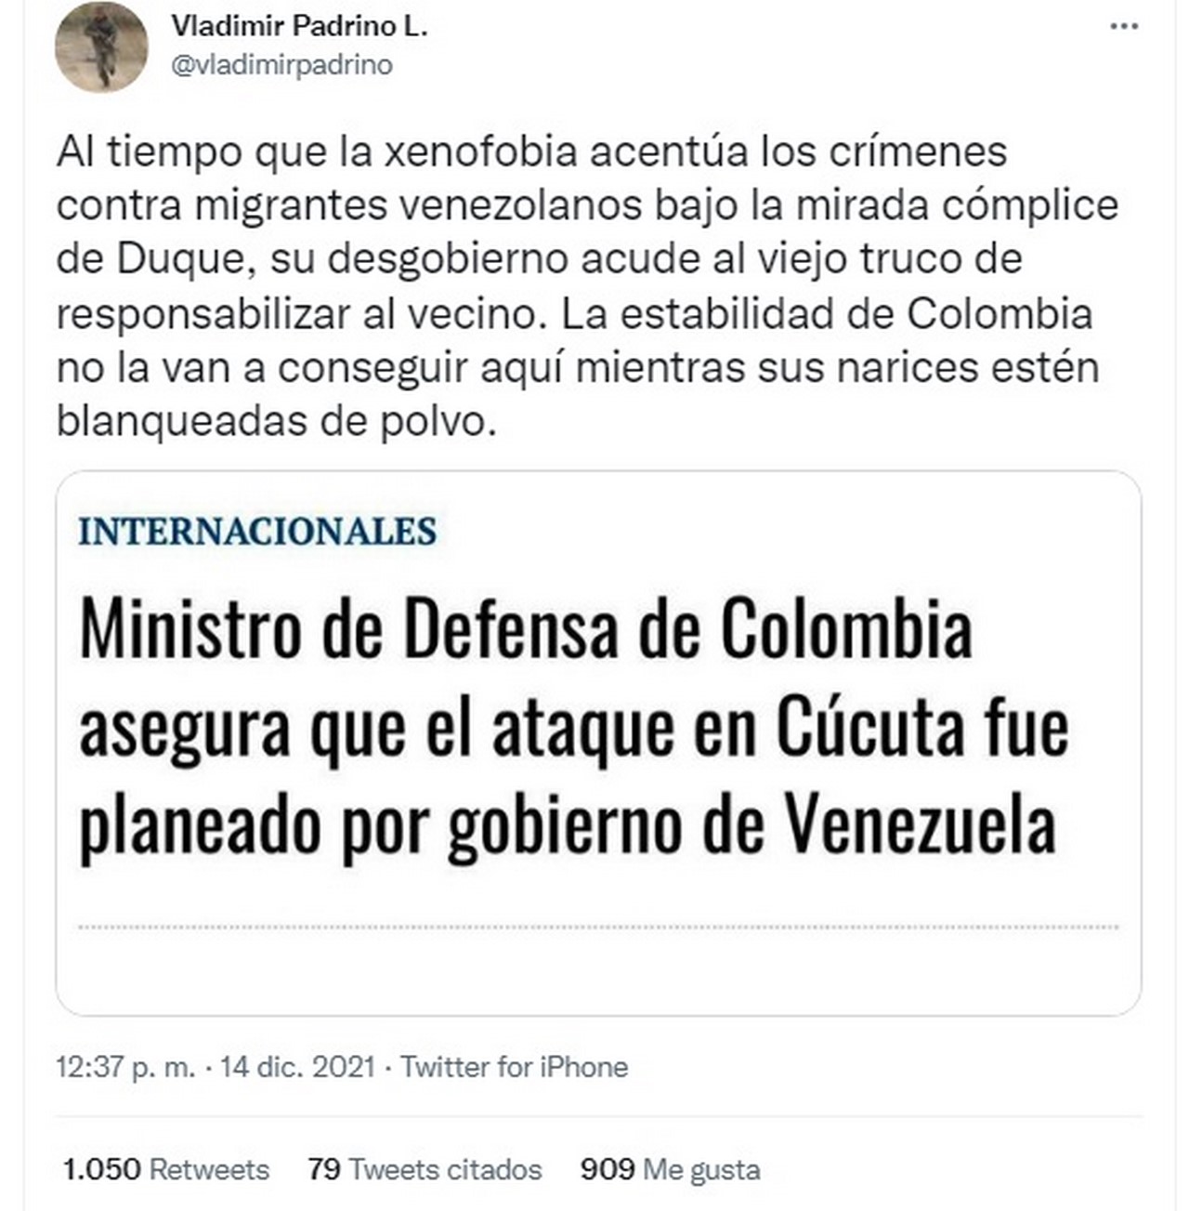This screenshot has width=1189, height=1211.
Task: Click the INTERNACIONALES section label in image
Action: 257,531
